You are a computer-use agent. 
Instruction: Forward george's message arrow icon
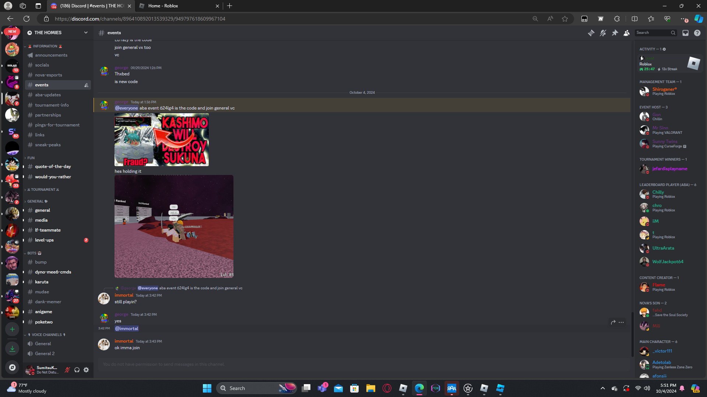[x=613, y=322]
